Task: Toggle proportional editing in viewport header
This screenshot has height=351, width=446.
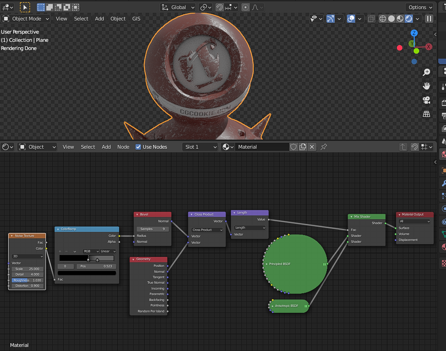Action: click(x=246, y=7)
